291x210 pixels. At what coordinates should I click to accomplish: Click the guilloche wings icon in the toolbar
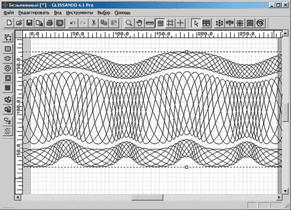click(230, 23)
